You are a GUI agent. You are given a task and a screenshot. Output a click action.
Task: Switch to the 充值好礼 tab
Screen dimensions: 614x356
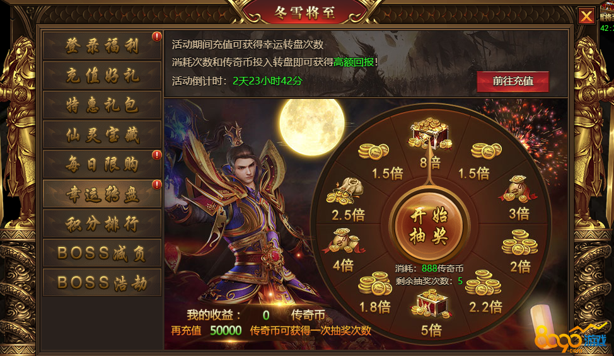102,76
